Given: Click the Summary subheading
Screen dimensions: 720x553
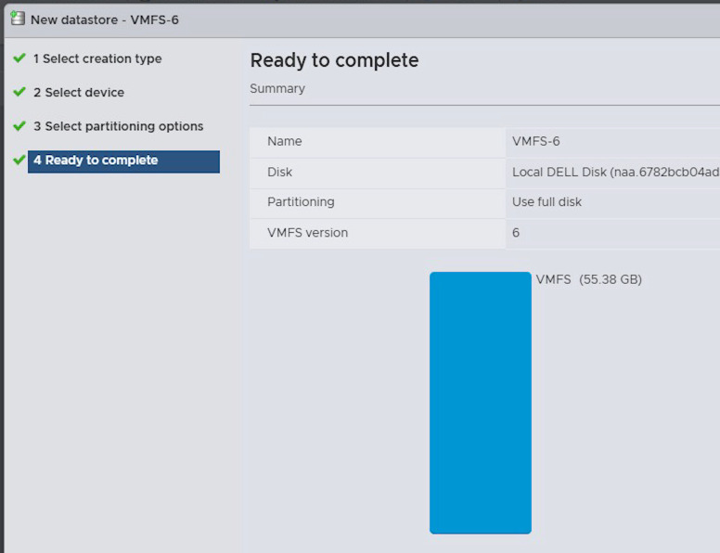Looking at the screenshot, I should 277,88.
